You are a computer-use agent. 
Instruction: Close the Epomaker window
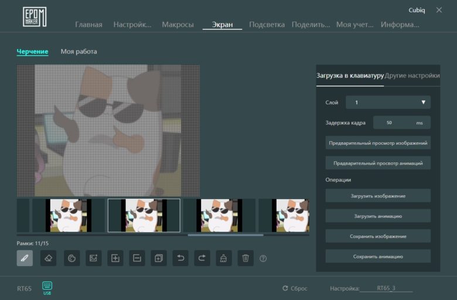pyautogui.click(x=439, y=10)
